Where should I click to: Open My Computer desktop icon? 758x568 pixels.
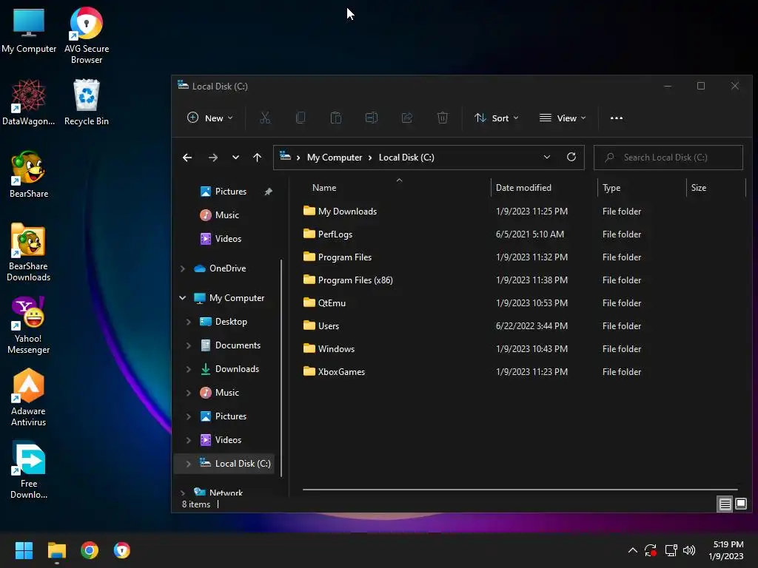(x=29, y=30)
